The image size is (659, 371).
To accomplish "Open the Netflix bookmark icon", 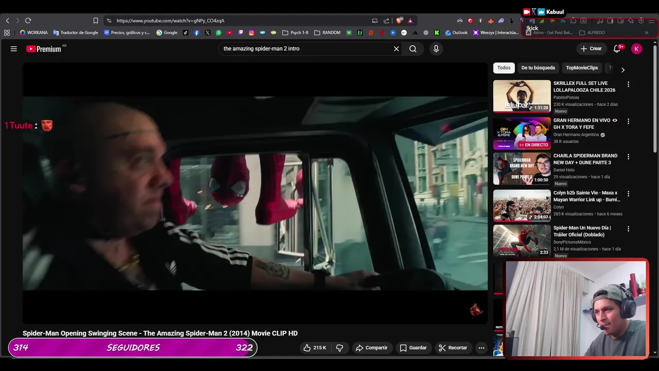I will [382, 32].
